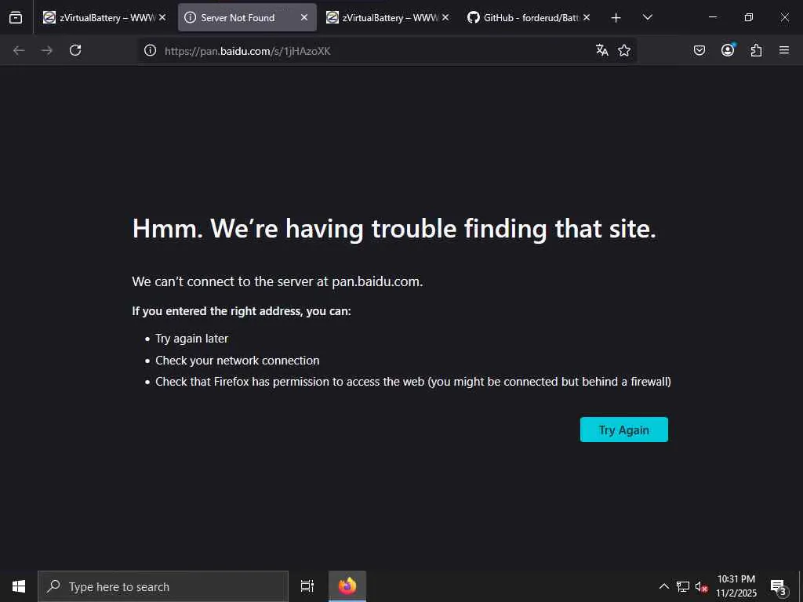Close the first zVirtualBattery tab
Image resolution: width=803 pixels, height=602 pixels.
tap(162, 17)
